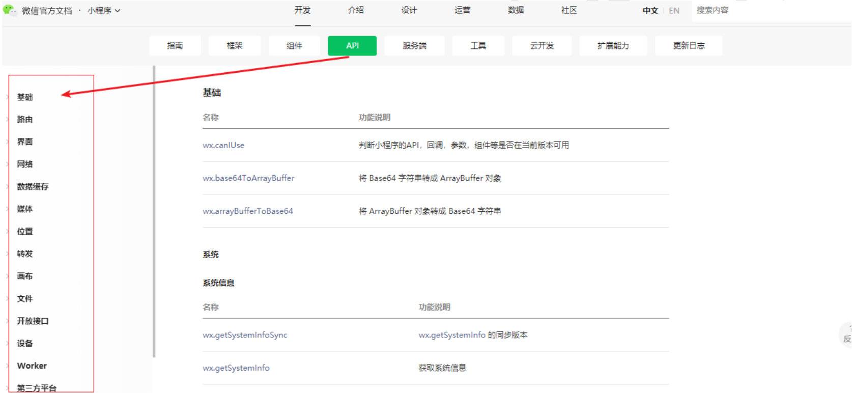Expand 数据缓存 in the sidebar

tap(33, 187)
